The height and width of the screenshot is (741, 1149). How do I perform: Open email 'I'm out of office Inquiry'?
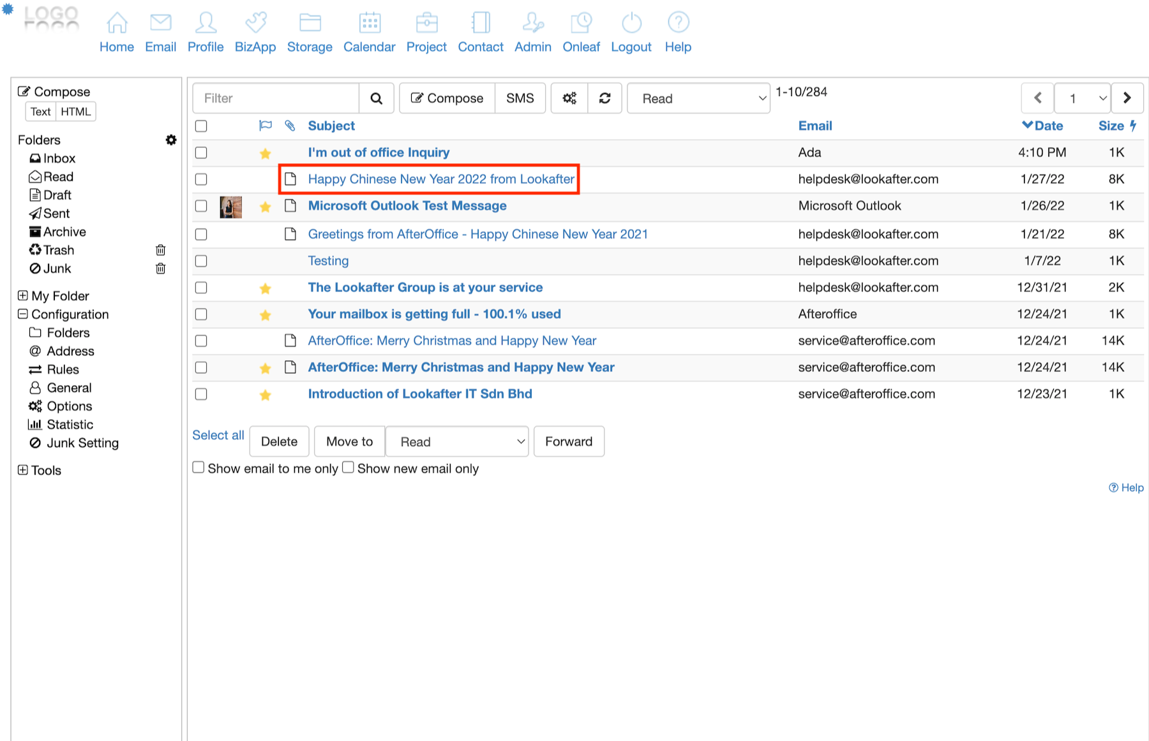[379, 152]
